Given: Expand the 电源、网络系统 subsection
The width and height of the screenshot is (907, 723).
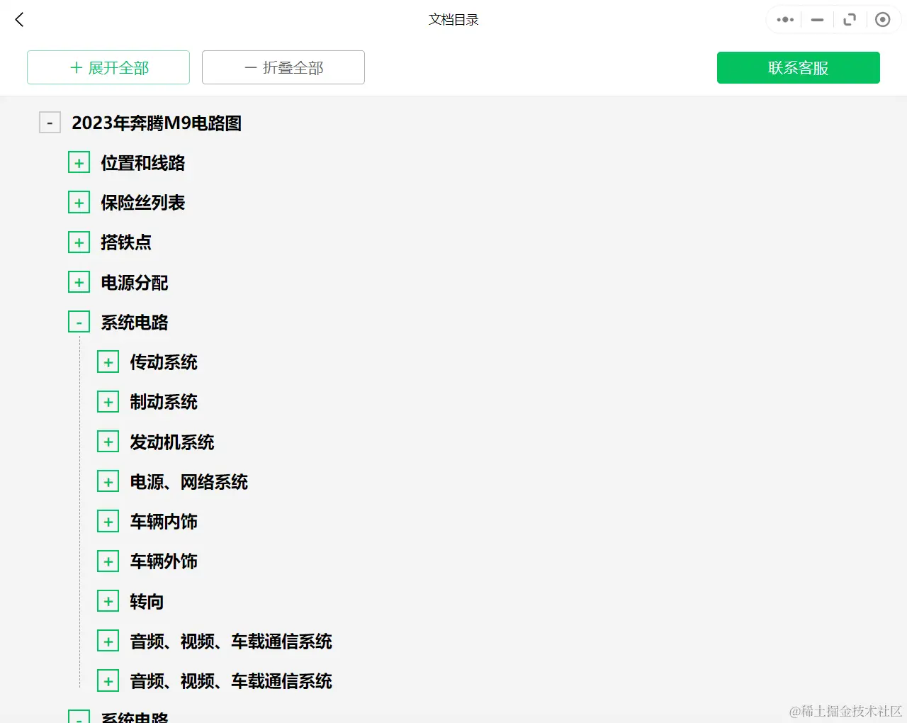Looking at the screenshot, I should [108, 481].
